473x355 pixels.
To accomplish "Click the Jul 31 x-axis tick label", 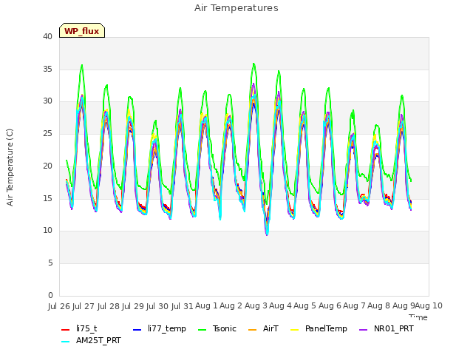I will click(183, 306).
